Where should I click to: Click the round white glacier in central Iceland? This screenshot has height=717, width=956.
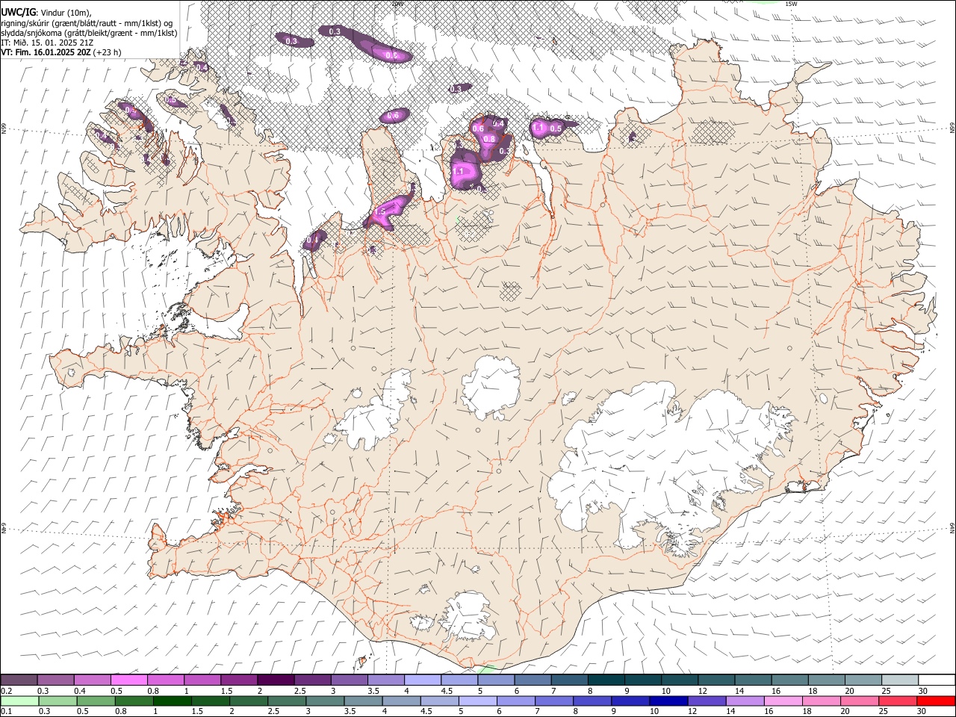coord(491,388)
